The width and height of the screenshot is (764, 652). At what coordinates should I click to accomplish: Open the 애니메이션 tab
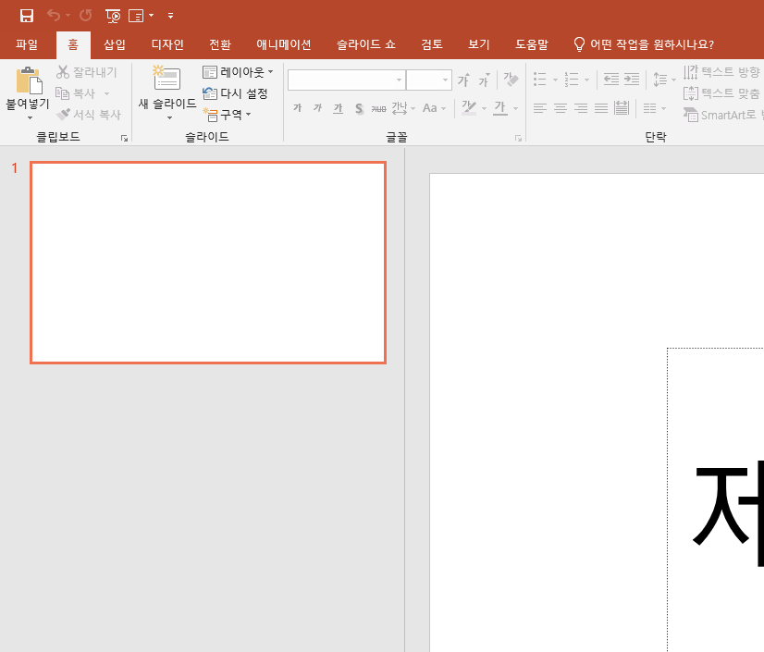[284, 44]
